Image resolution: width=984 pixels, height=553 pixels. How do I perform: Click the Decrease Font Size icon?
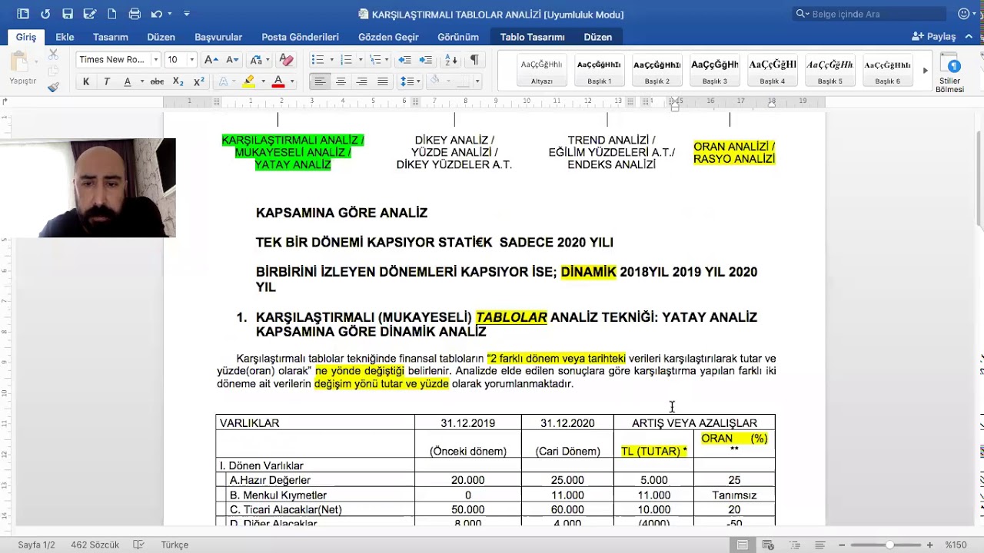click(x=232, y=60)
